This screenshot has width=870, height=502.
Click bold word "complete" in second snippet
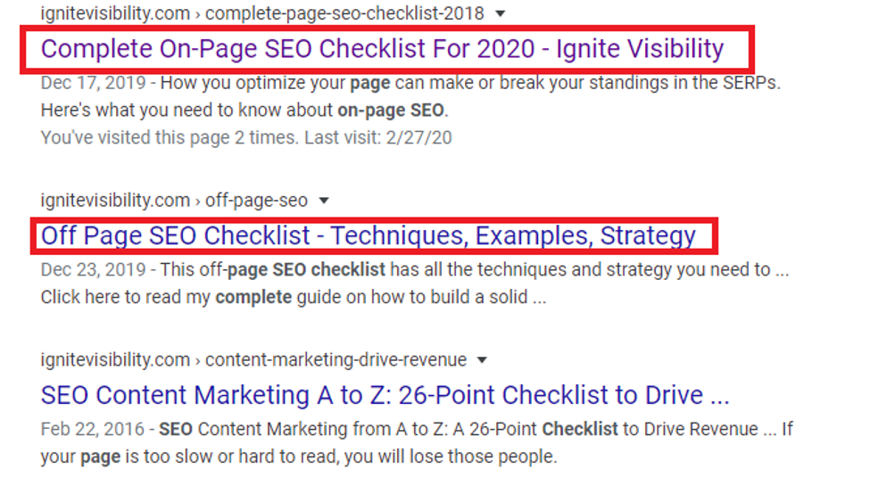click(253, 298)
